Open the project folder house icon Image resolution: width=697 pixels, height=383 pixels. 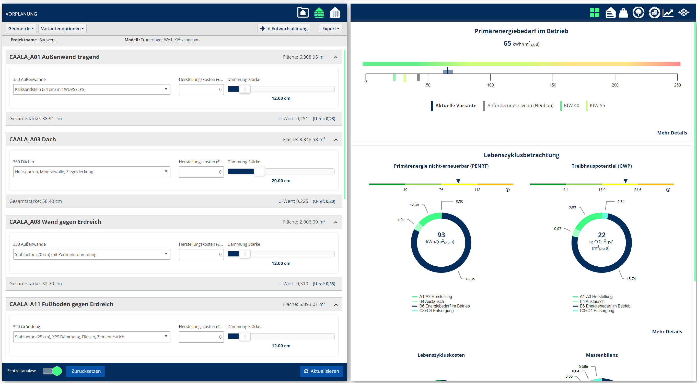click(303, 13)
